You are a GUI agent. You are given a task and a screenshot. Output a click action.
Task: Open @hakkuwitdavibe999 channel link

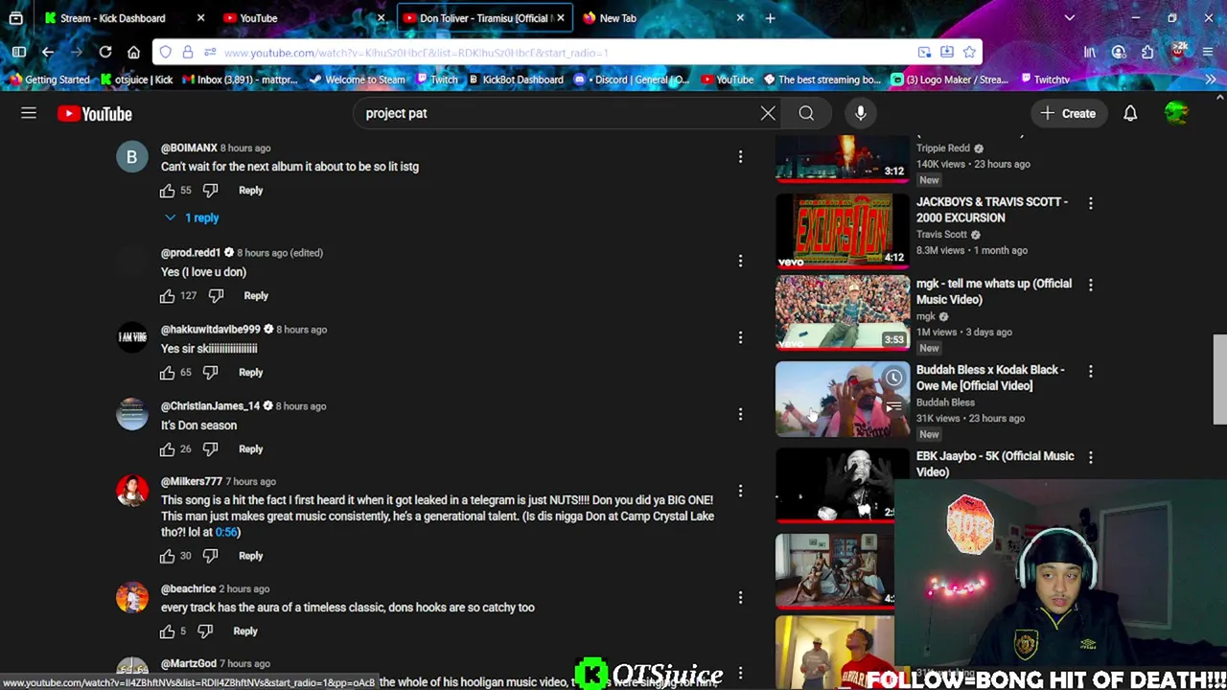(x=211, y=330)
